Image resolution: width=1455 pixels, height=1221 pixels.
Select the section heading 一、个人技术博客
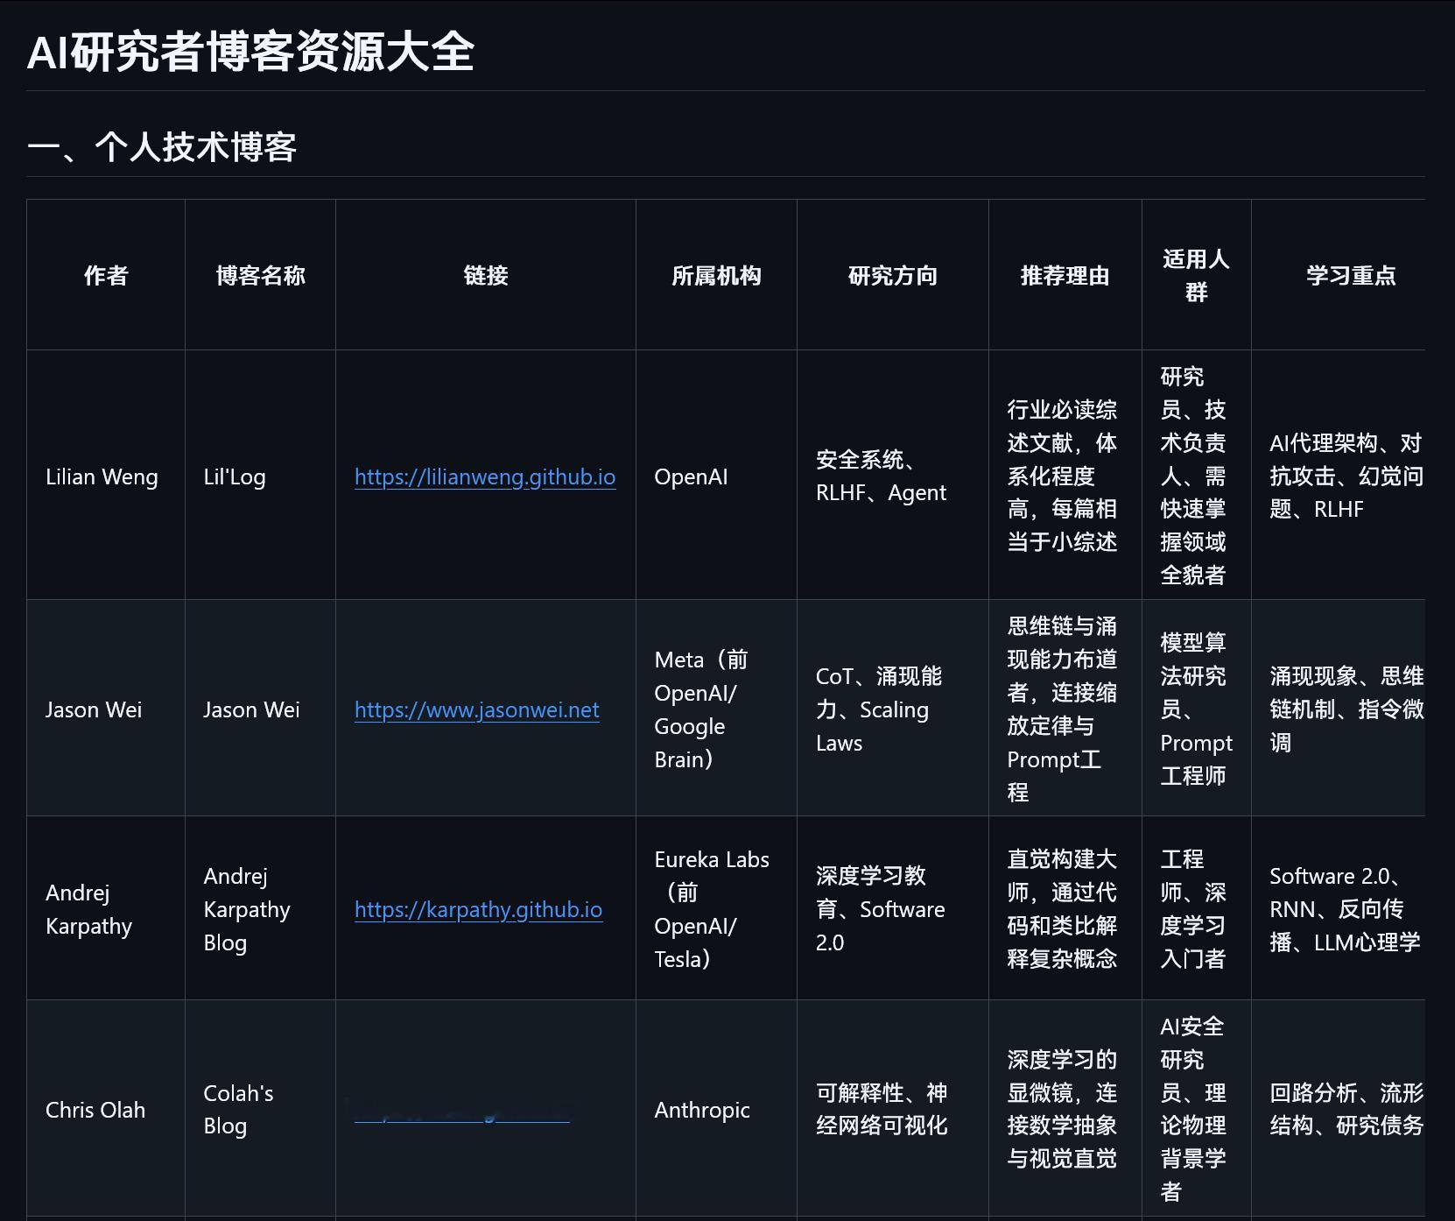pos(163,147)
